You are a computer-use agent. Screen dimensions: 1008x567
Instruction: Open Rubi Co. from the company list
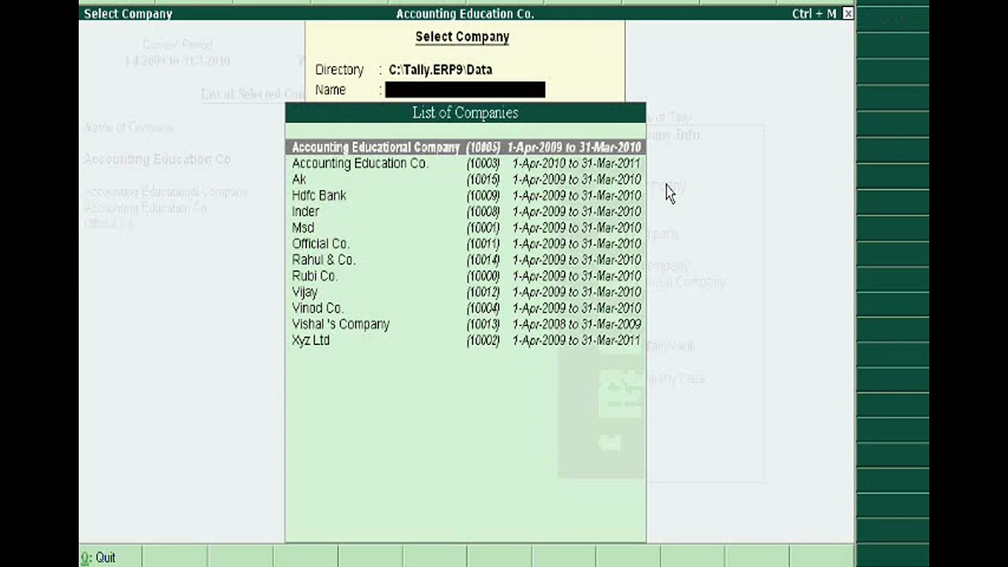click(465, 276)
